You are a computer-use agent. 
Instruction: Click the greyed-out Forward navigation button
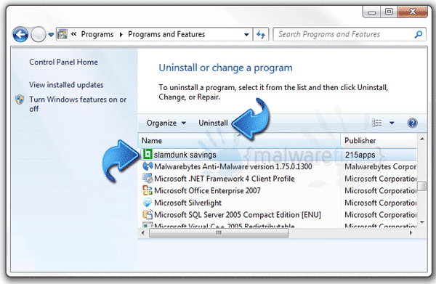(38, 35)
